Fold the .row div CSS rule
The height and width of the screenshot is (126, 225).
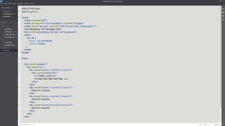pos(19,38)
